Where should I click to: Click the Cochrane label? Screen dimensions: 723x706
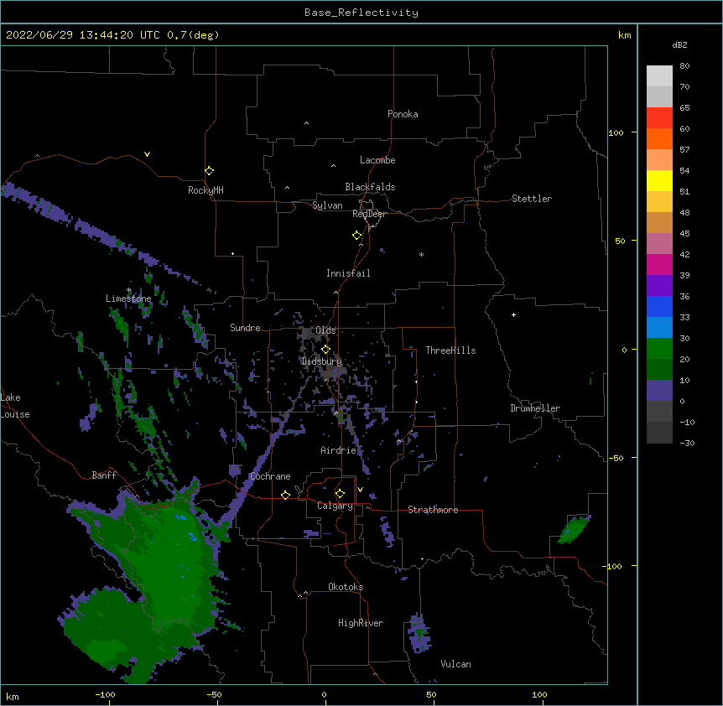click(270, 476)
